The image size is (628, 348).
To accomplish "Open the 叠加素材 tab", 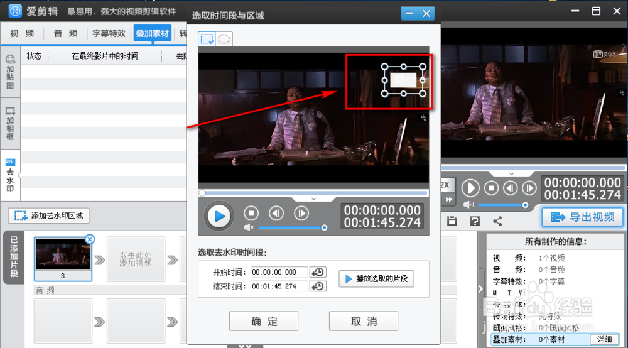I will (x=153, y=33).
